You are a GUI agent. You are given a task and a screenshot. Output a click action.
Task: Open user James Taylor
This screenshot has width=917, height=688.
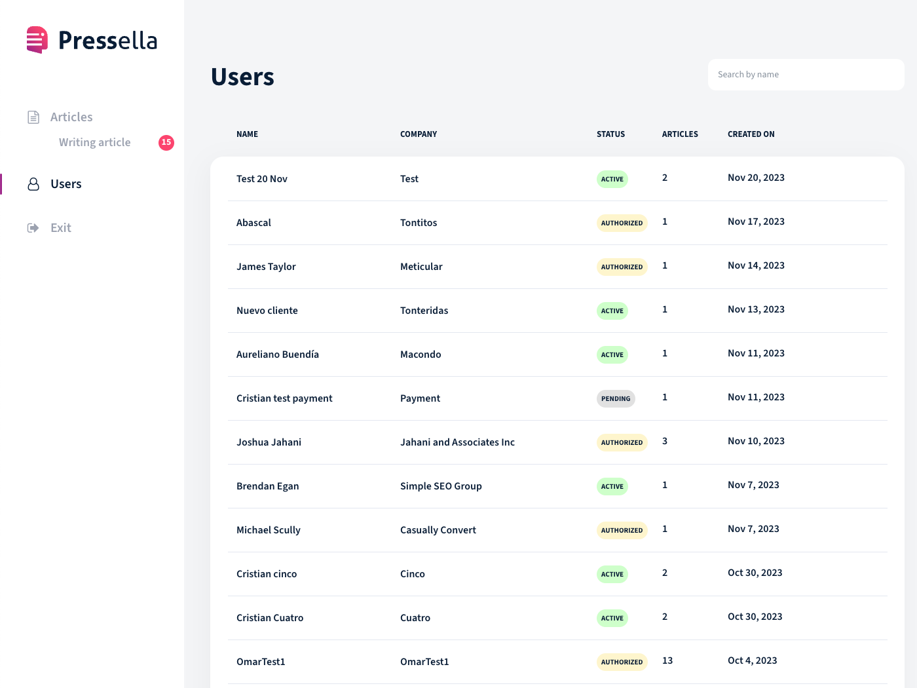pyautogui.click(x=266, y=267)
